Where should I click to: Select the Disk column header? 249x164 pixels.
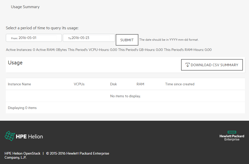[113, 84]
